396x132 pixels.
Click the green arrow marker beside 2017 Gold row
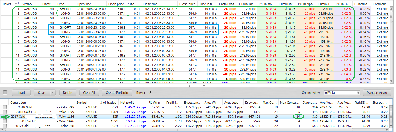[6, 117]
